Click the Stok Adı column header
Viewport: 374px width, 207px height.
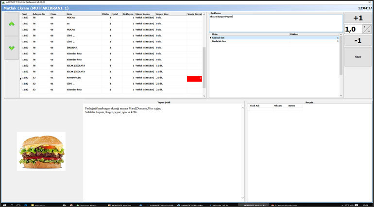tap(261, 106)
